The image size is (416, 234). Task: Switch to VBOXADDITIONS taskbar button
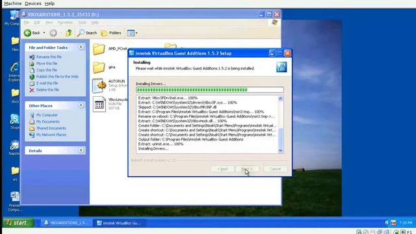coord(66,223)
